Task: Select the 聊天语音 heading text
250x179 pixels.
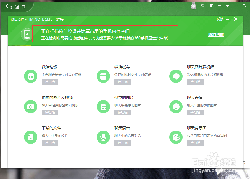Action: (x=122, y=128)
